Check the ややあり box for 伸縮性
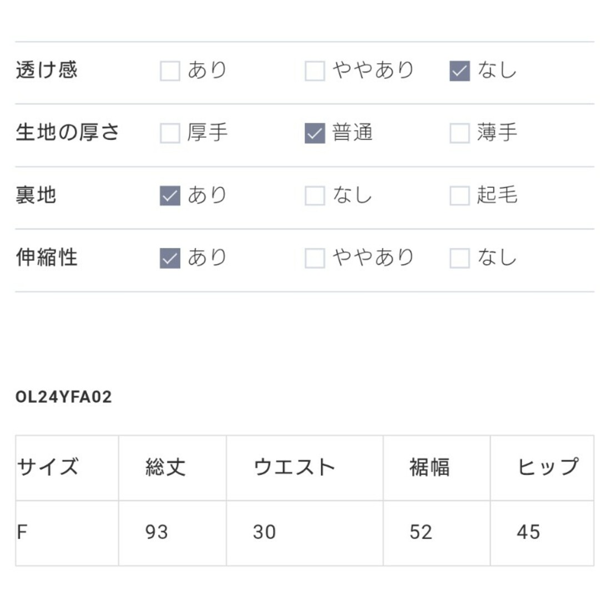 point(315,258)
